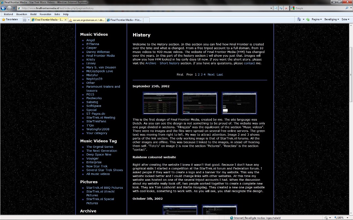Open the All music videos link
The image size is (353, 220).
click(x=98, y=174)
